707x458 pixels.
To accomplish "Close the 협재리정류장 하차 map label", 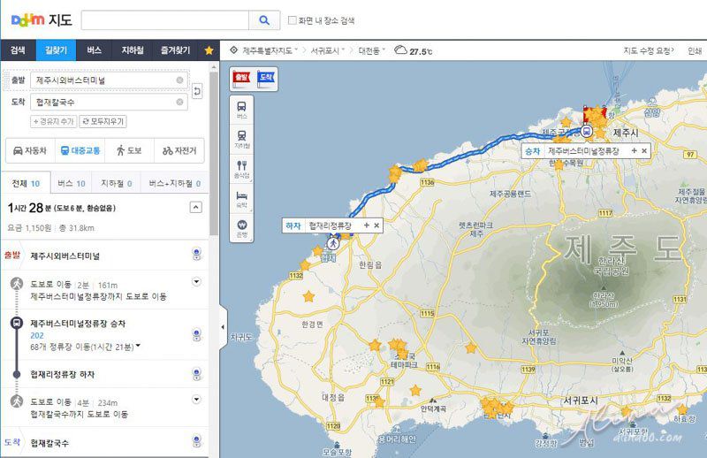I will (x=377, y=225).
